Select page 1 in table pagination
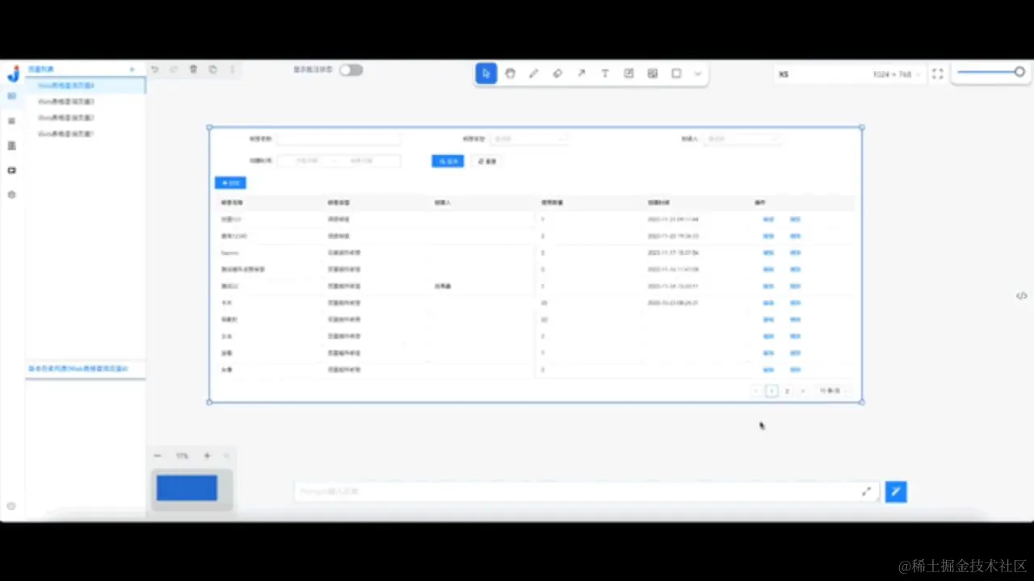1034x581 pixels. (771, 391)
